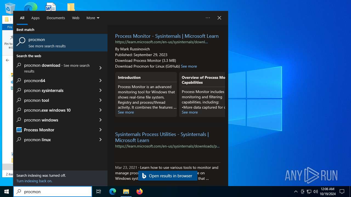
Task: Switch to the Web search tab
Action: coord(76,18)
